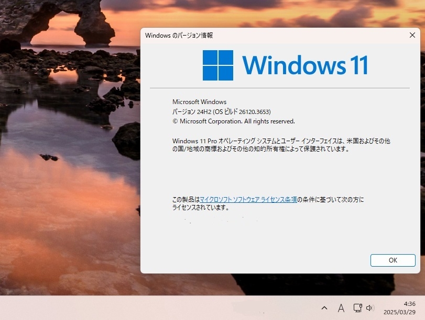425x320 pixels.
Task: Click the バージョン 24H2 (OS ビルド 26120.3653) text
Action: [222, 112]
